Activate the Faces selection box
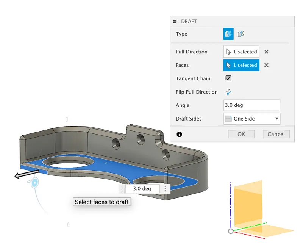Image resolution: width=303 pixels, height=249 pixels. pyautogui.click(x=241, y=65)
